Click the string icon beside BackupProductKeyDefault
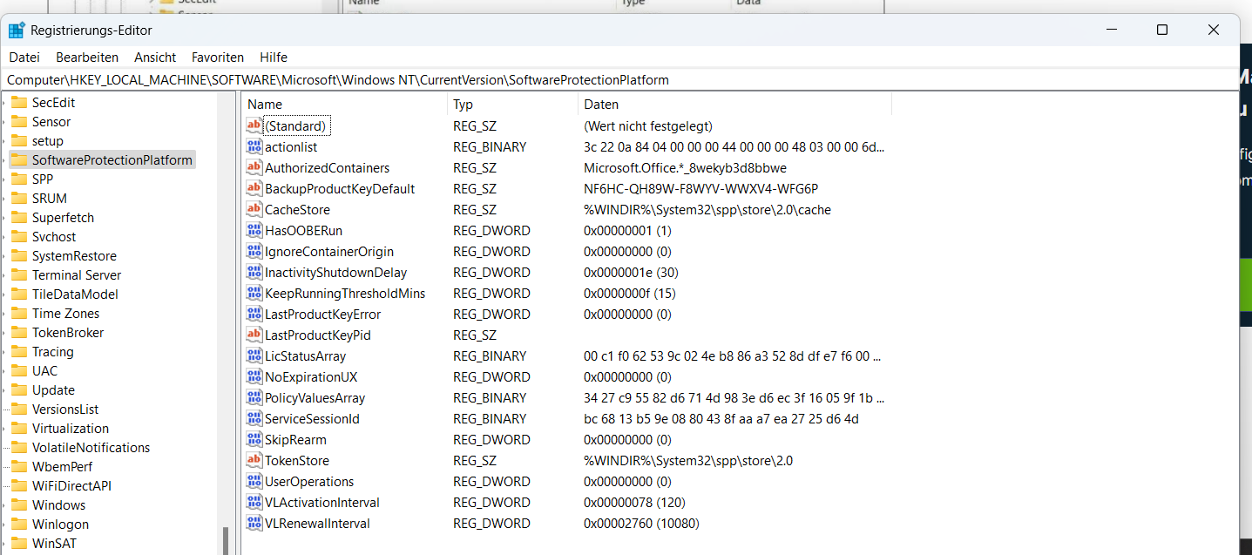1252x555 pixels. [254, 189]
